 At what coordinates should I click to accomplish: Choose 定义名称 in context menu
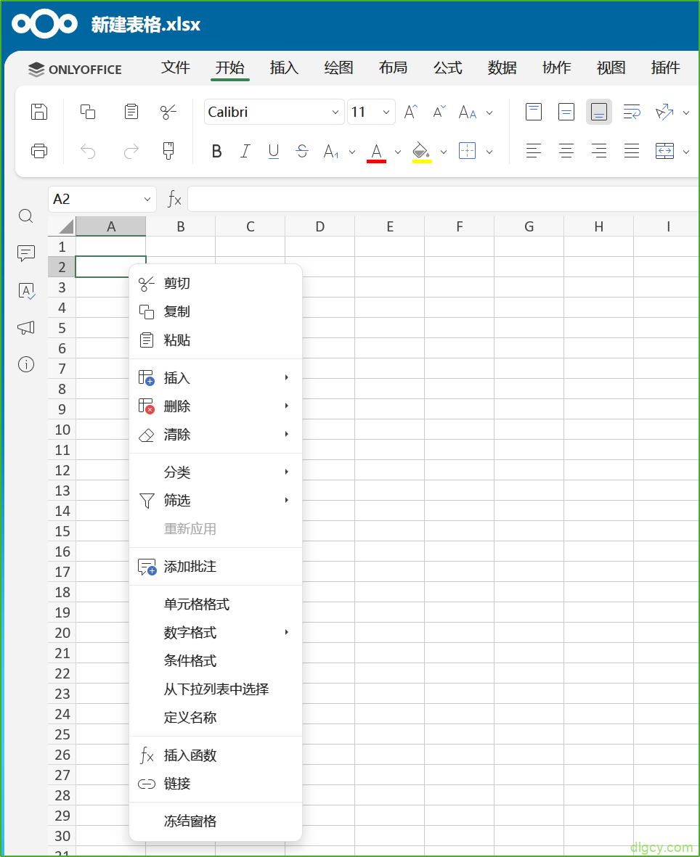pyautogui.click(x=216, y=718)
